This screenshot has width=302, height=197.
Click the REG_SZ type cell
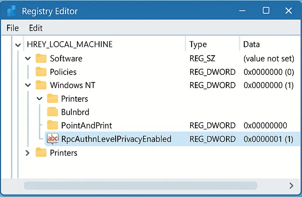(x=202, y=59)
